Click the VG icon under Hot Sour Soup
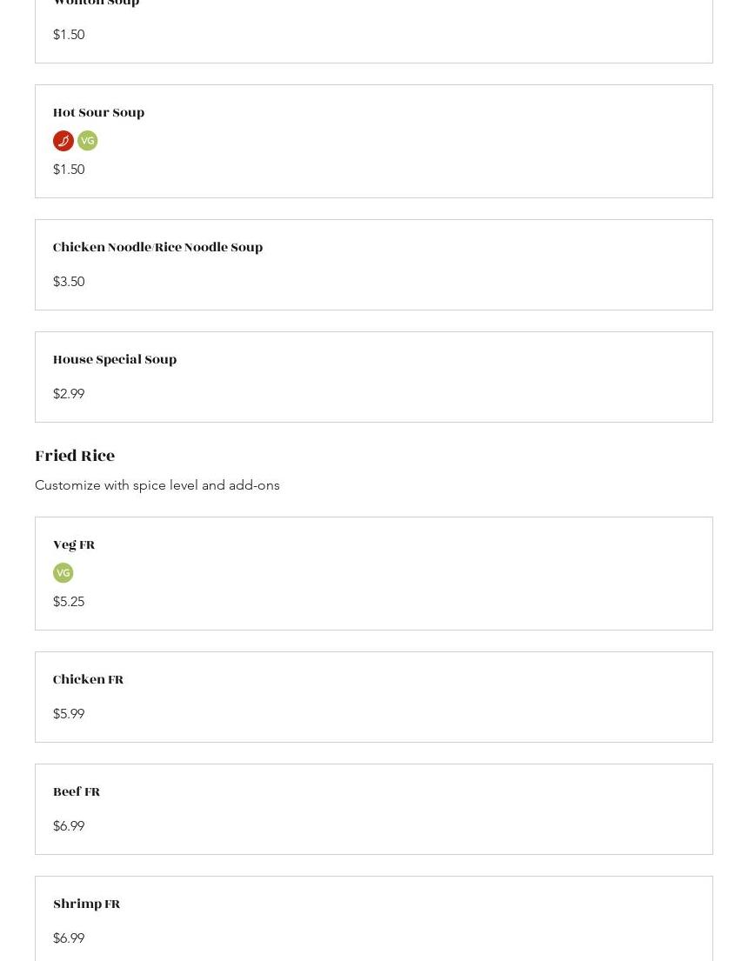Image resolution: width=735 pixels, height=961 pixels. tap(88, 141)
